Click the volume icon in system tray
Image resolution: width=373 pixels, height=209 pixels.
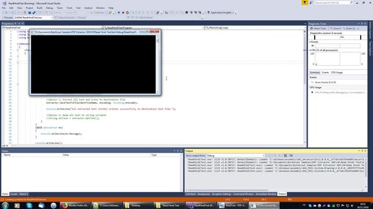352,206
